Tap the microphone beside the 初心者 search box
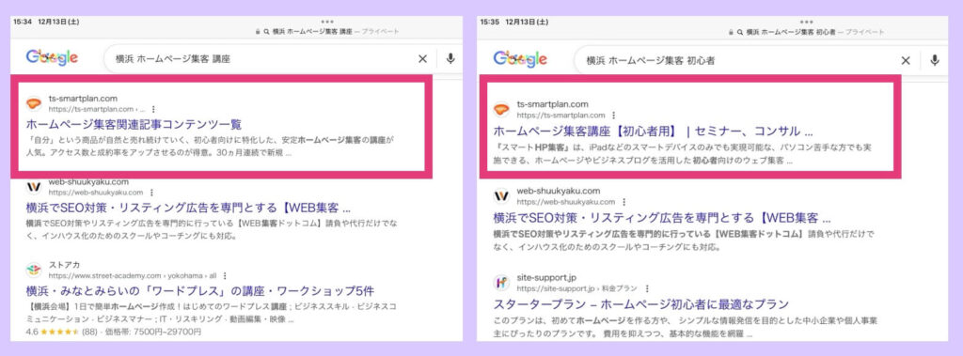 (935, 60)
